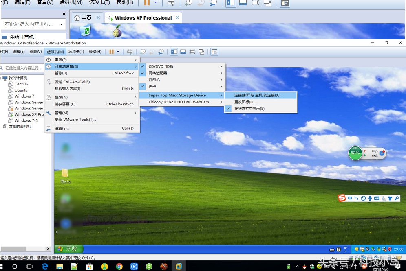Screen dimensions: 406x271
Task: Click the Sogou microphone voice input icon
Action: pyautogui.click(x=370, y=198)
